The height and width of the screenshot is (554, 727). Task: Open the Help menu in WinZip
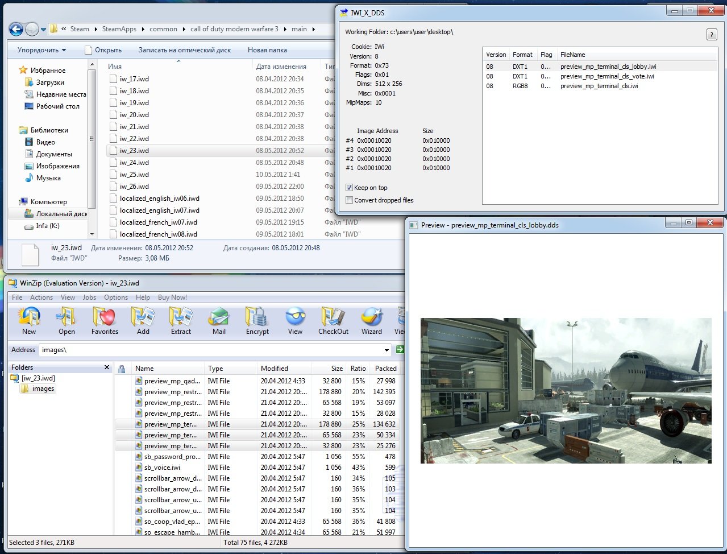click(x=143, y=297)
